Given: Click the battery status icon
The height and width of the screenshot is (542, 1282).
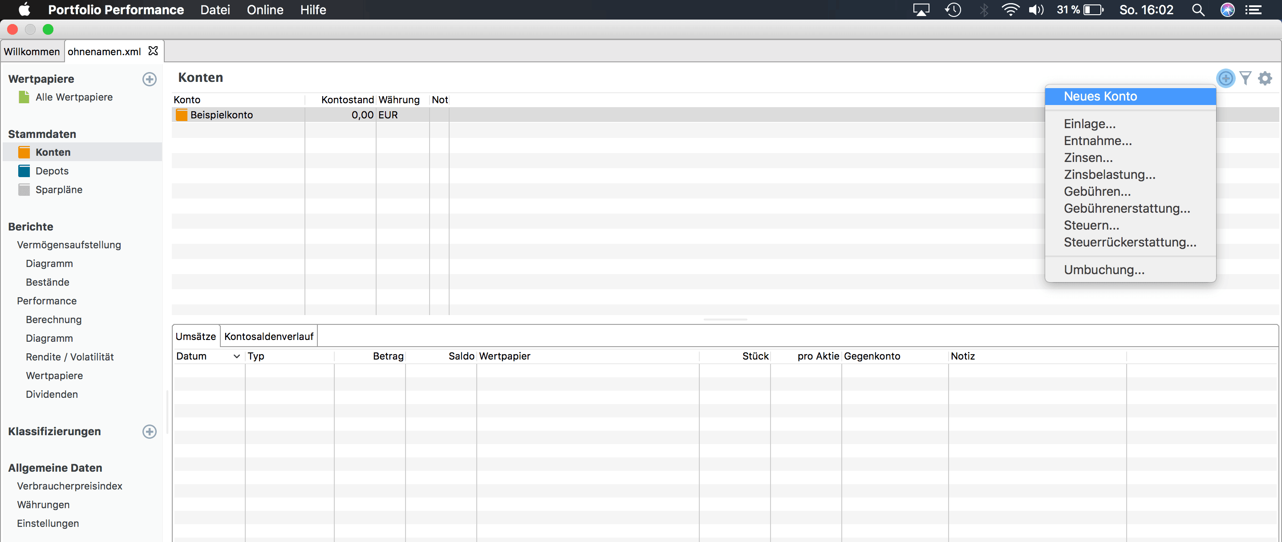Looking at the screenshot, I should (1094, 9).
